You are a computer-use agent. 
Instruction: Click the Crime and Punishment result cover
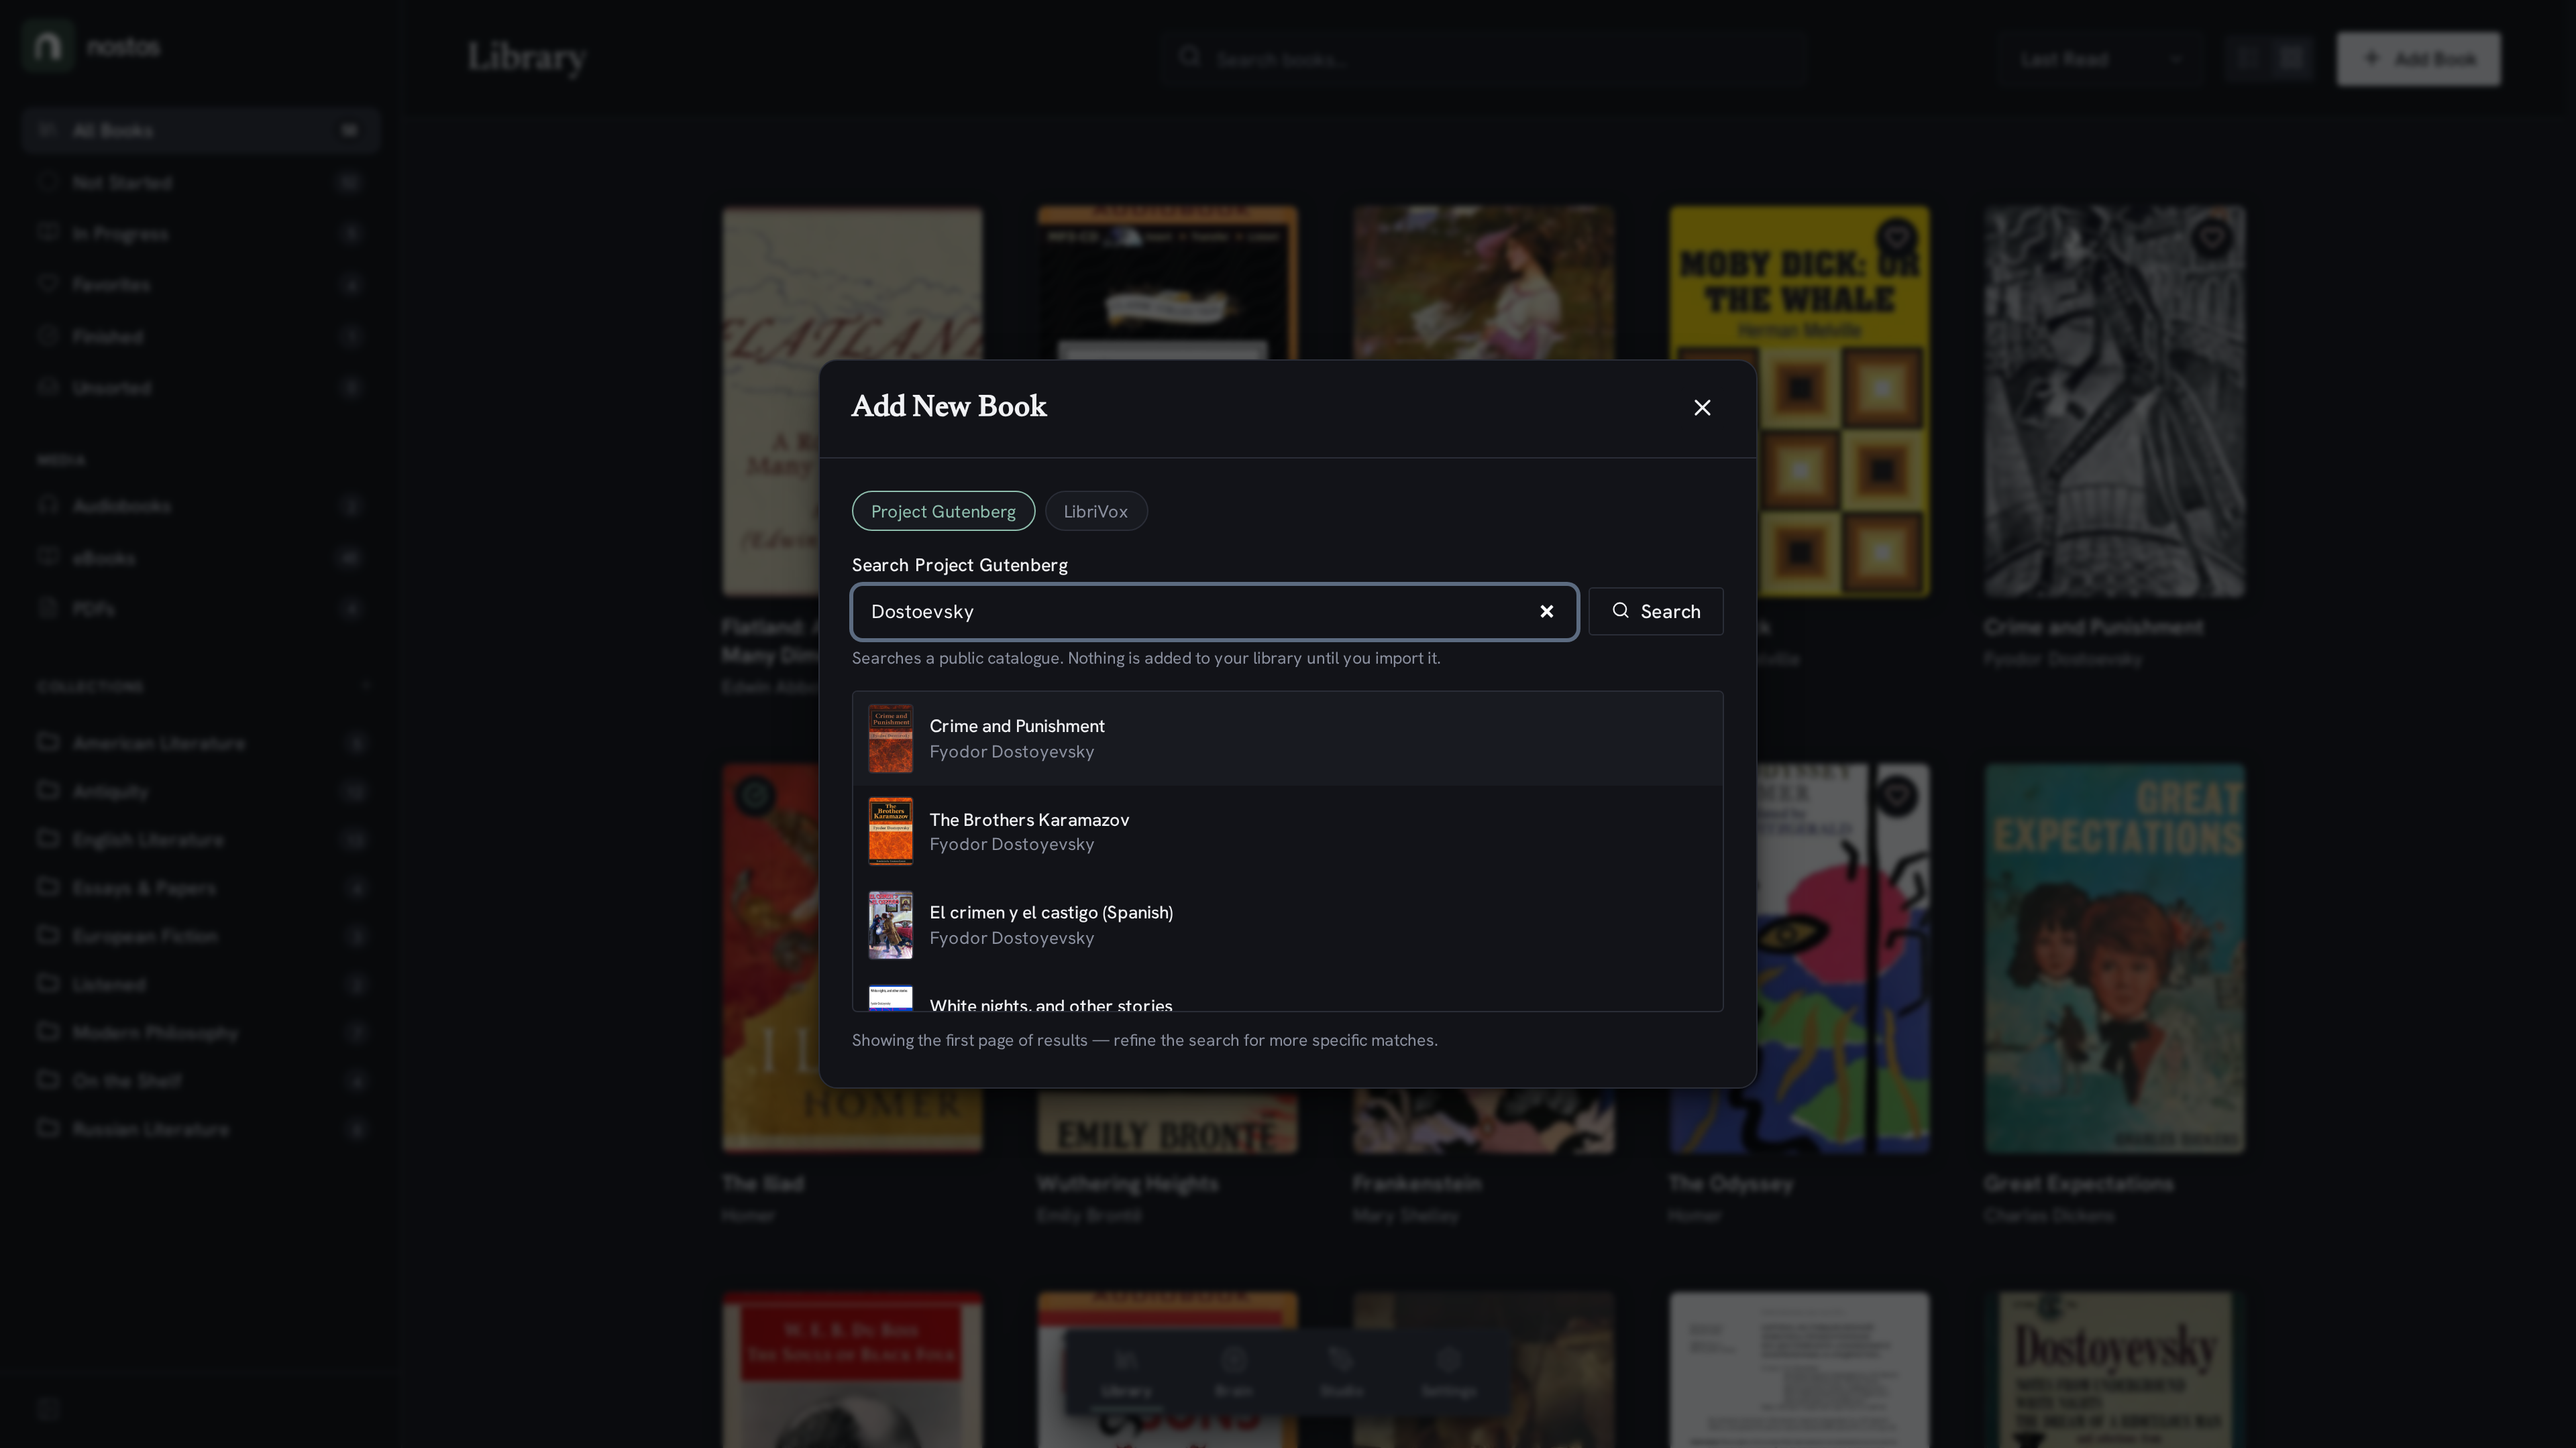(x=890, y=739)
